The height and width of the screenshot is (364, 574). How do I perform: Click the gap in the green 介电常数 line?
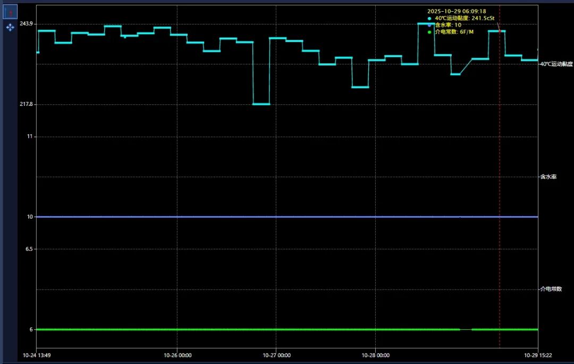click(466, 329)
